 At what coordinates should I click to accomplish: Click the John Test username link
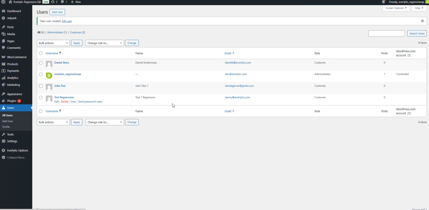[x=60, y=86]
